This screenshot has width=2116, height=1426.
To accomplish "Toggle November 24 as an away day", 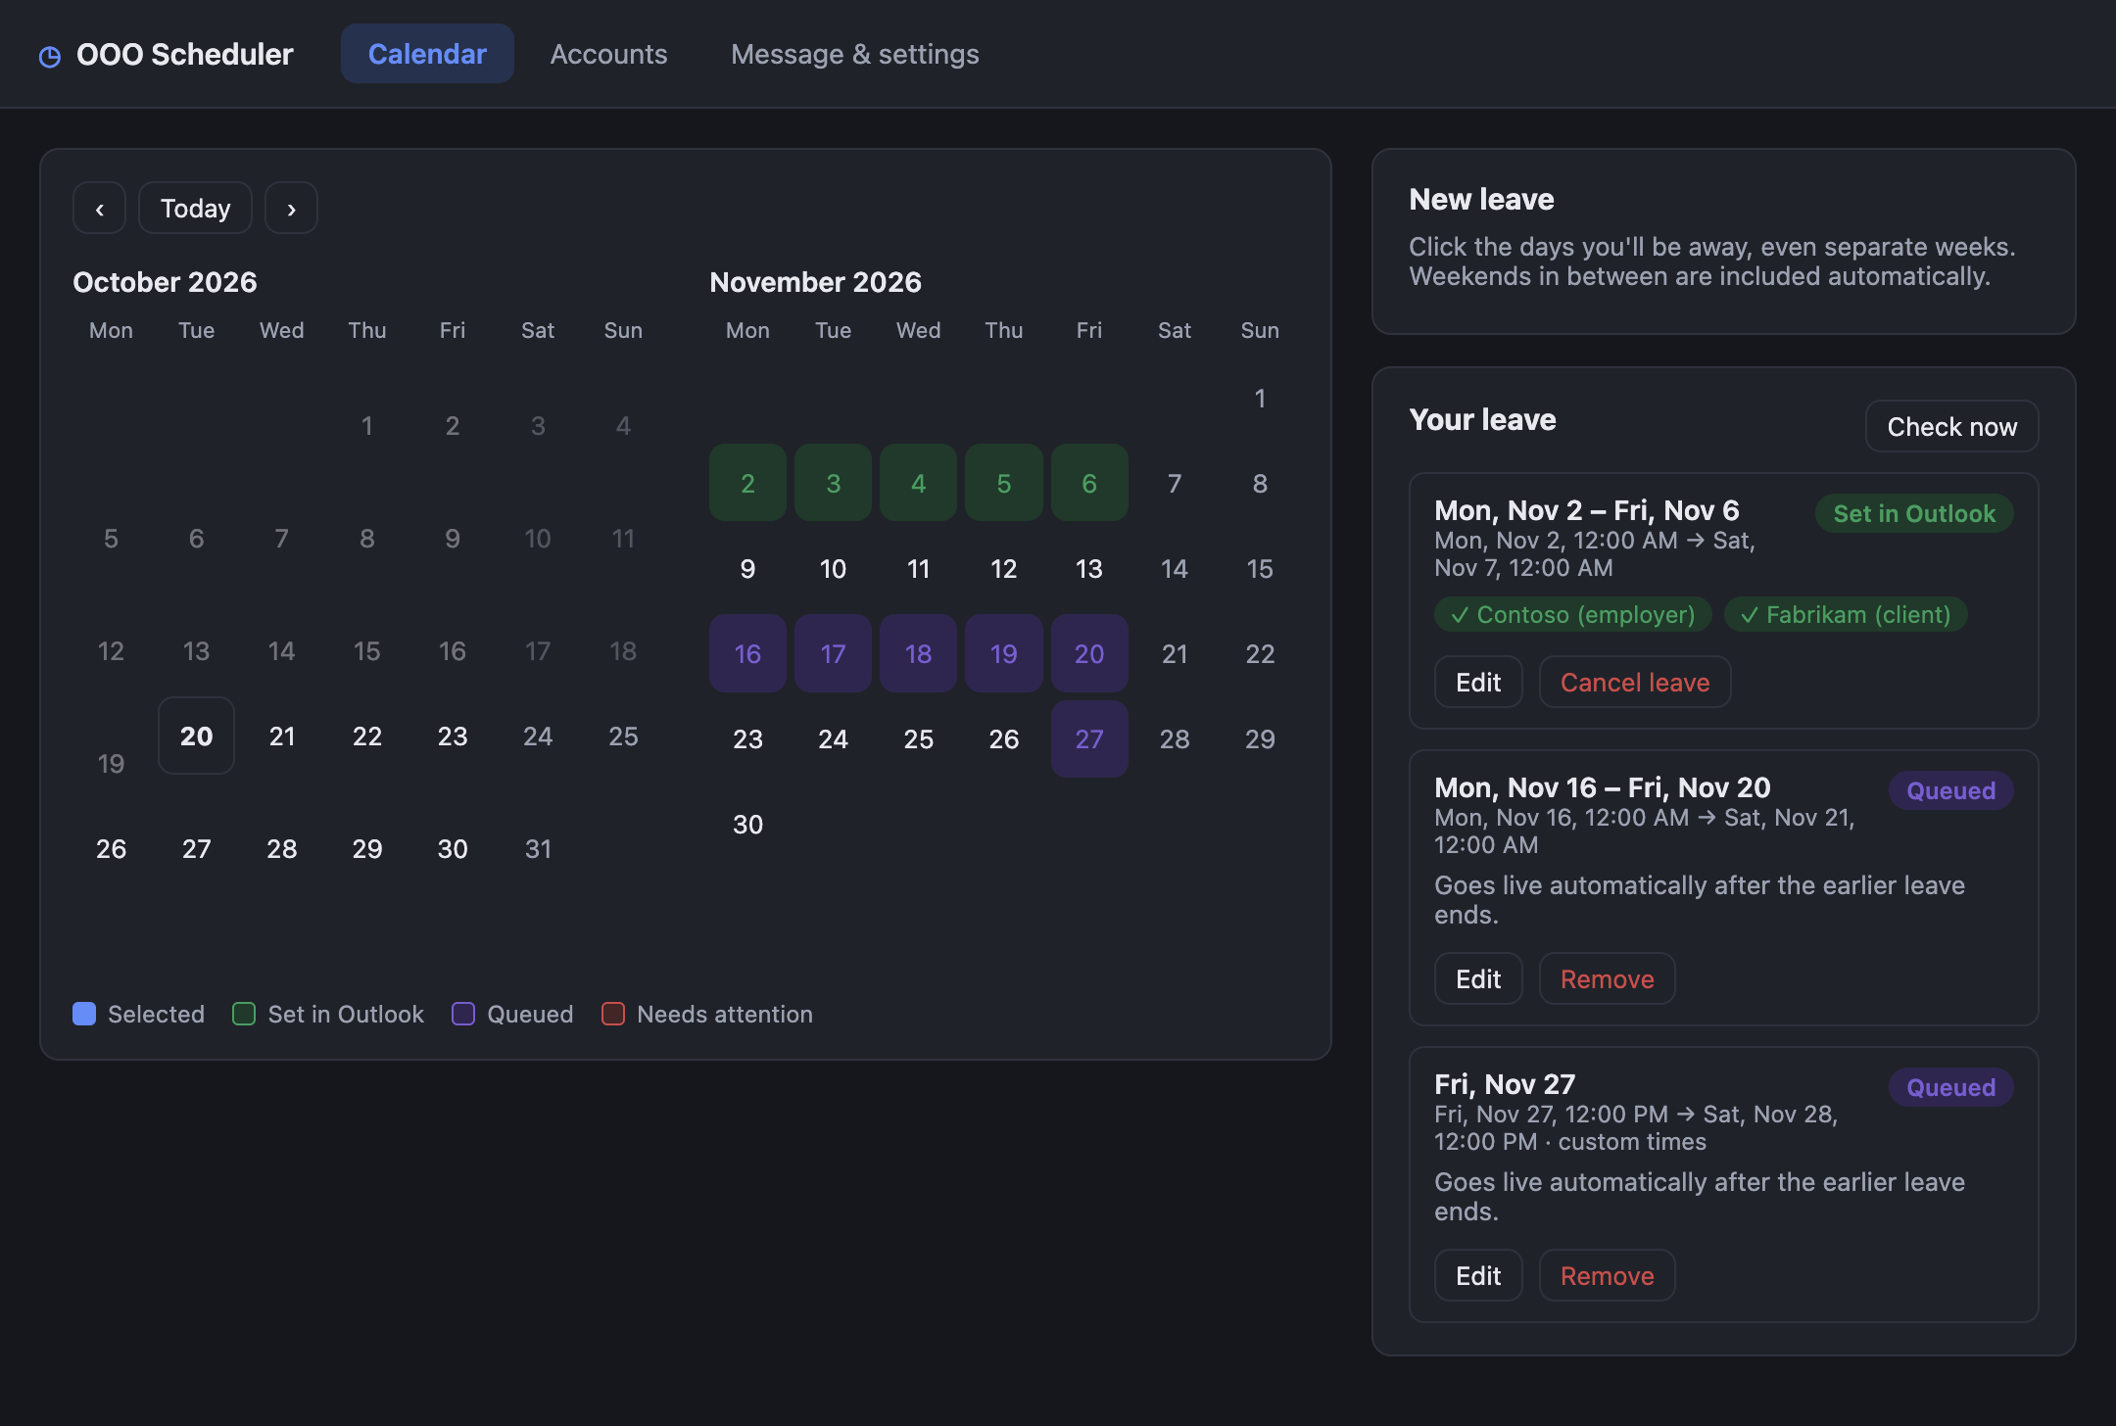I will pyautogui.click(x=833, y=738).
